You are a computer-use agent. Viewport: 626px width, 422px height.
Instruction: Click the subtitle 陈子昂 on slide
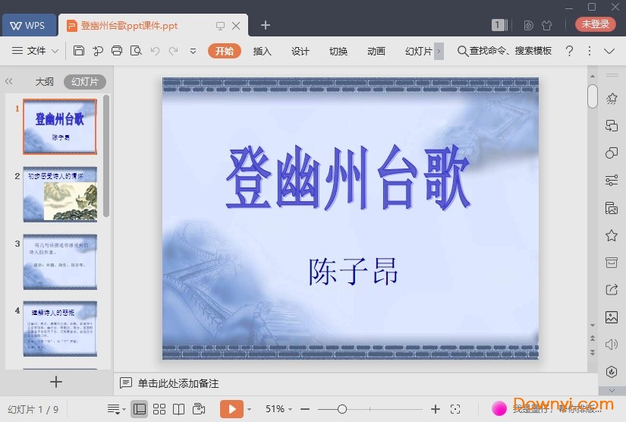(354, 271)
